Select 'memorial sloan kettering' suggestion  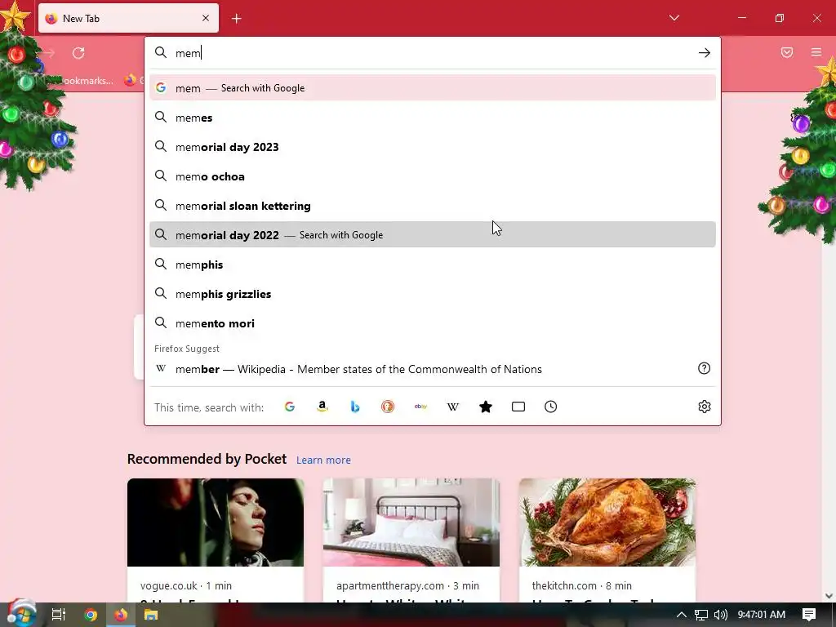[433, 205]
